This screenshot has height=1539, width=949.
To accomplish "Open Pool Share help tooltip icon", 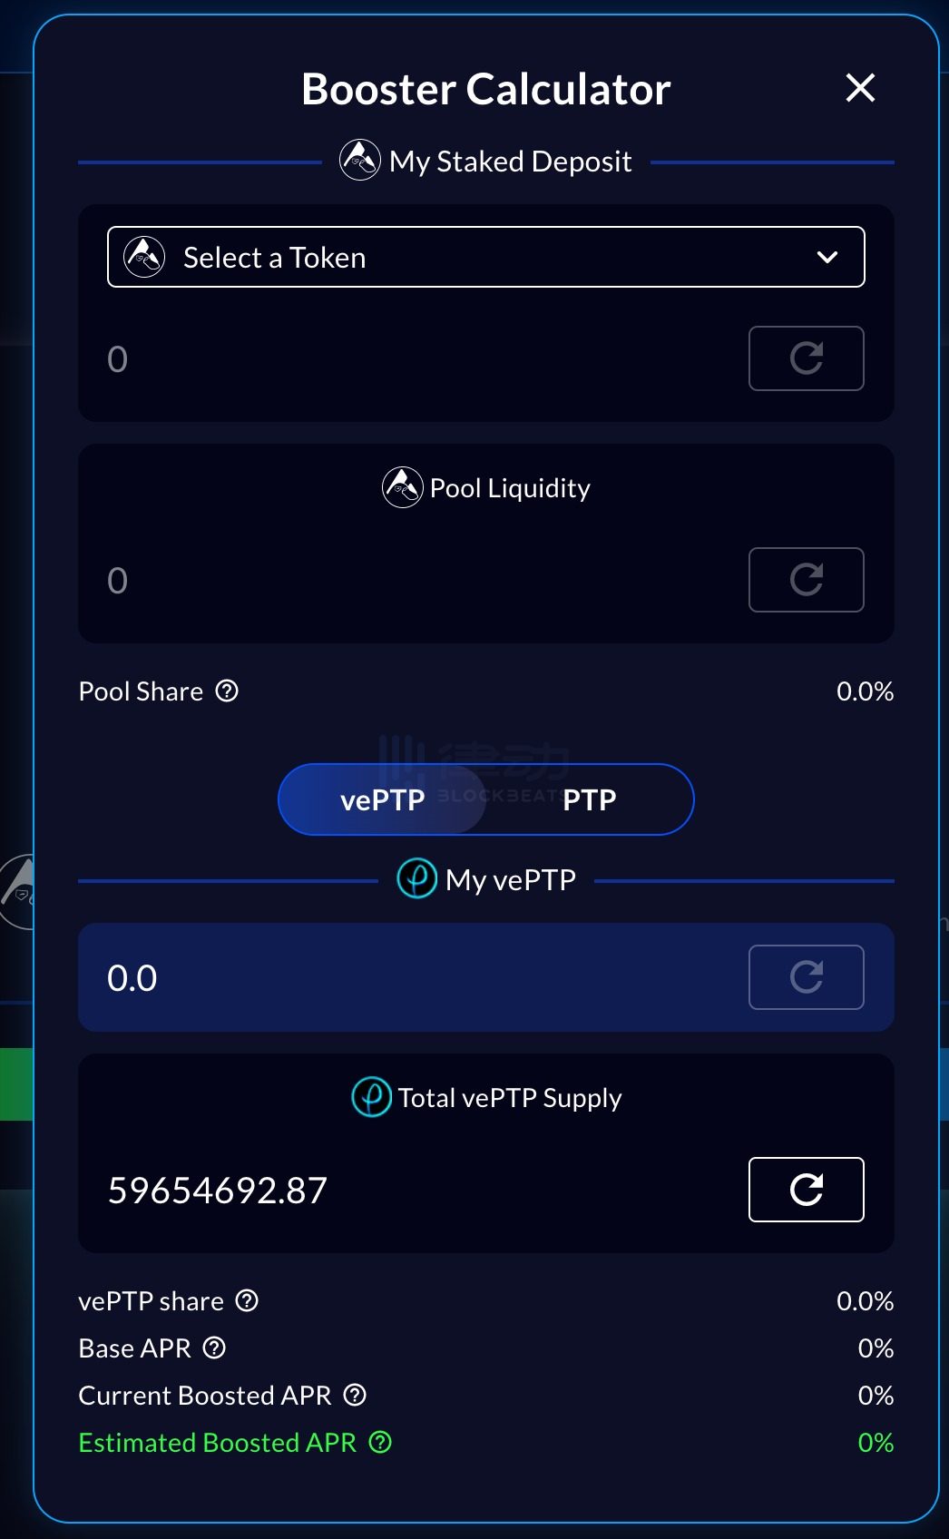I will pyautogui.click(x=227, y=691).
